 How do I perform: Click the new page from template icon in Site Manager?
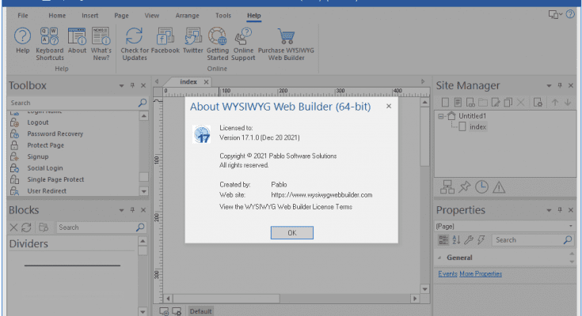[458, 103]
